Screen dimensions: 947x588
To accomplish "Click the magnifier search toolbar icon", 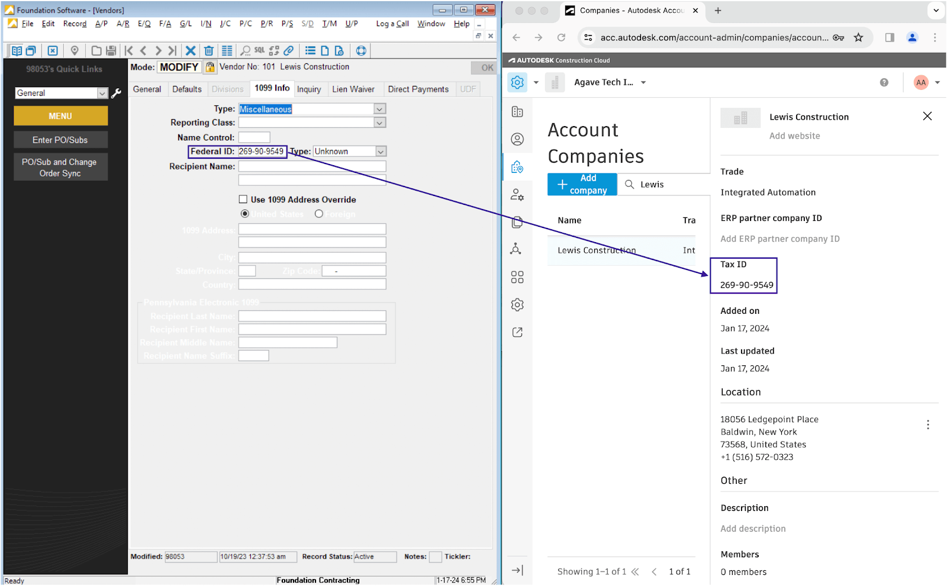I will pos(245,51).
